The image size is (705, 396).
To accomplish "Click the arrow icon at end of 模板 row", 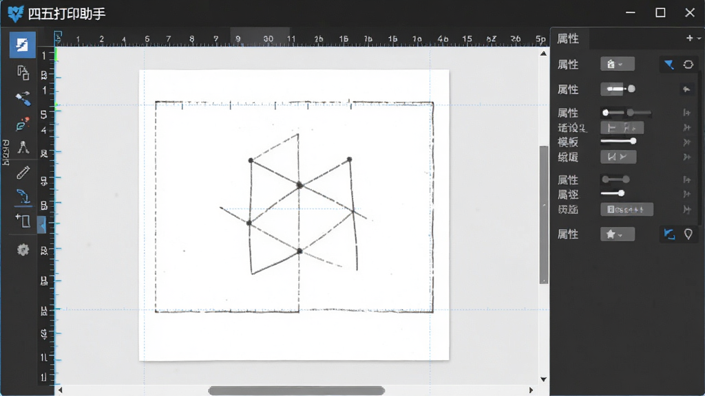I will click(x=686, y=142).
